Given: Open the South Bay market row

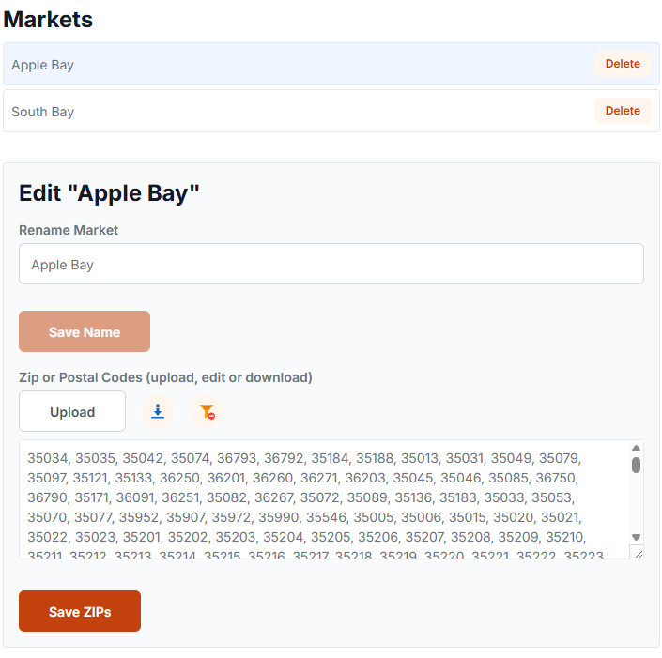Looking at the screenshot, I should click(282, 112).
